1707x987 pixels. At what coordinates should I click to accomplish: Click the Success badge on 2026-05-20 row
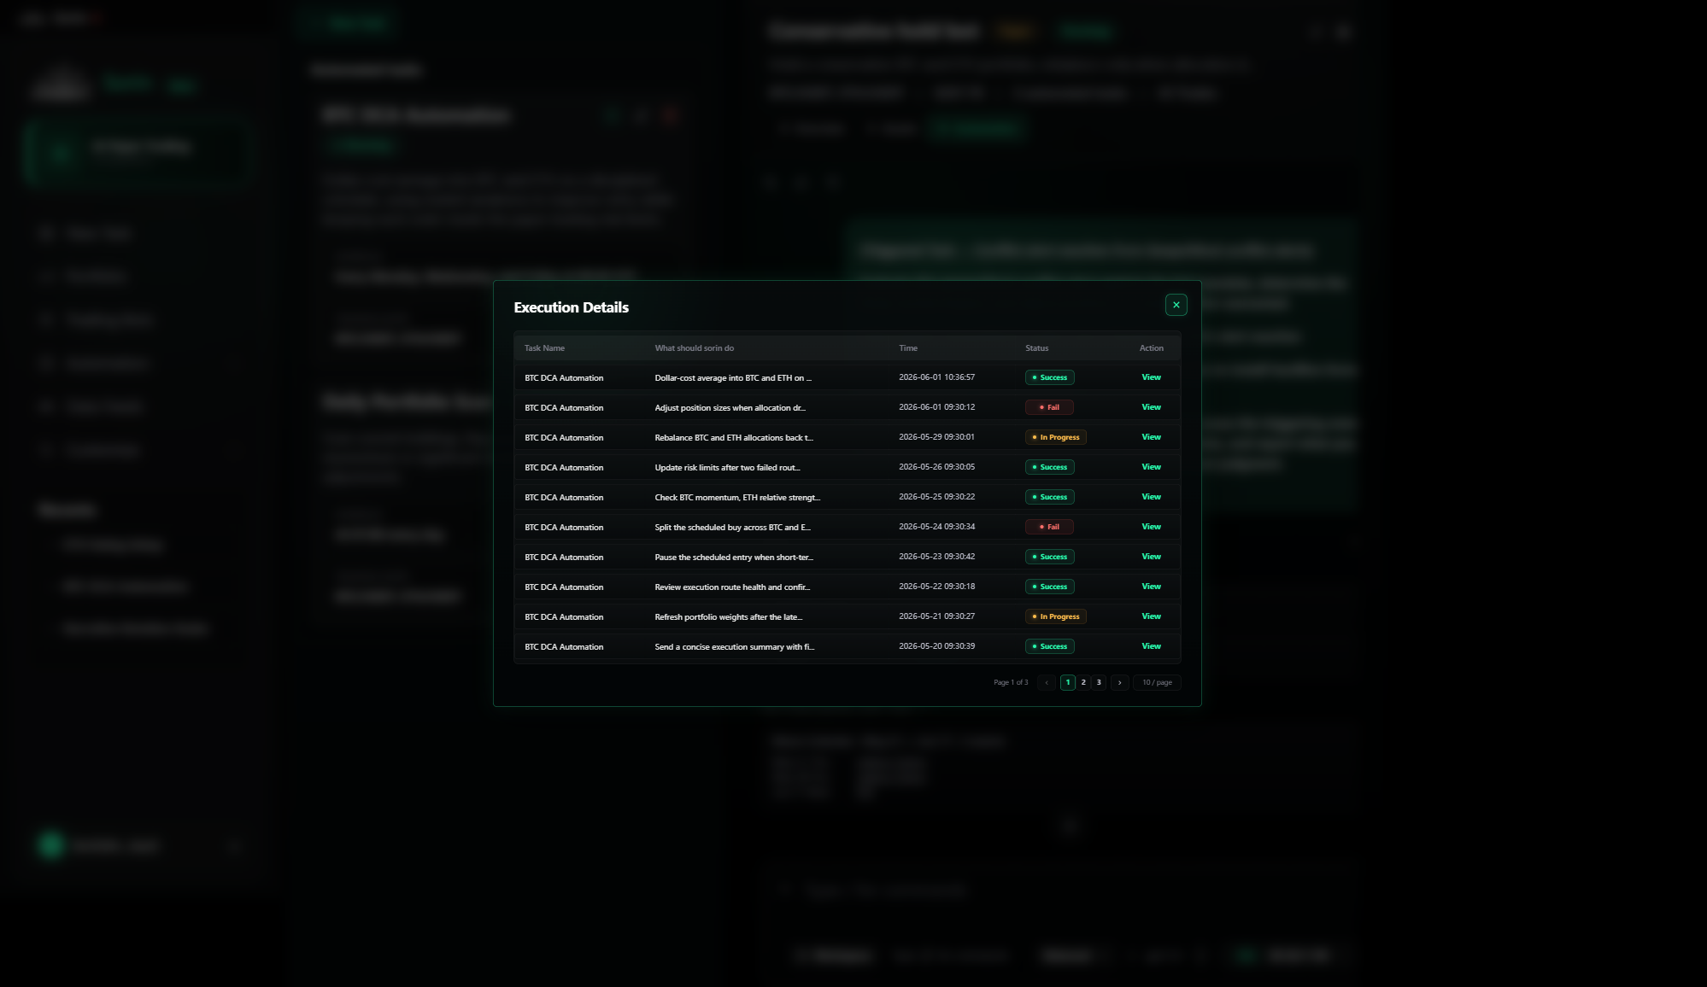coord(1050,646)
